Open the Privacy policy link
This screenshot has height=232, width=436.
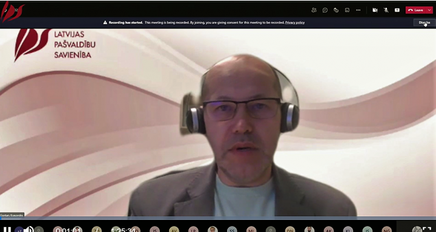[295, 22]
